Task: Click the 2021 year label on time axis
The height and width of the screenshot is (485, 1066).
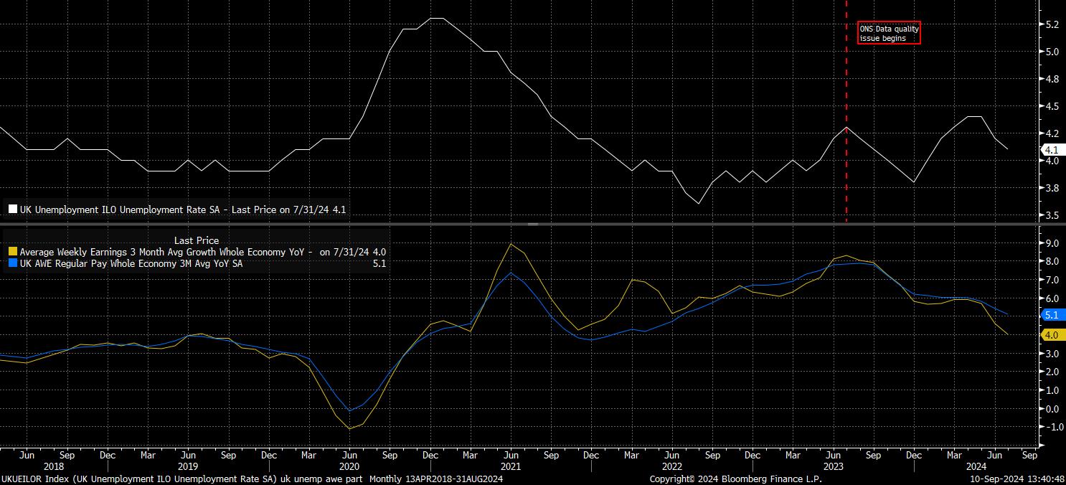Action: (x=509, y=466)
